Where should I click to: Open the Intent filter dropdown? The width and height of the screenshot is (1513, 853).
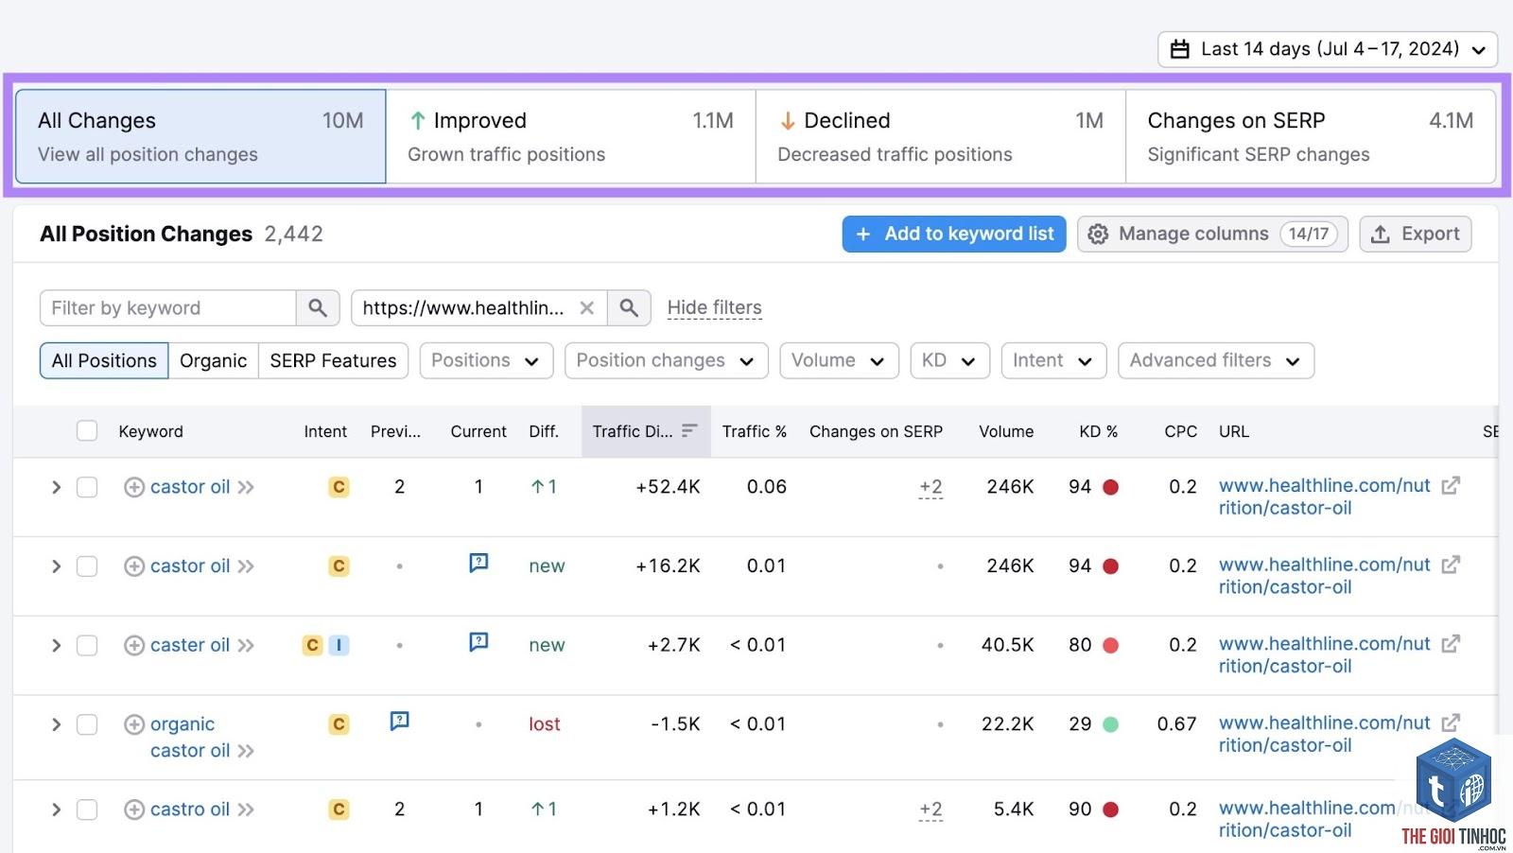click(1053, 360)
